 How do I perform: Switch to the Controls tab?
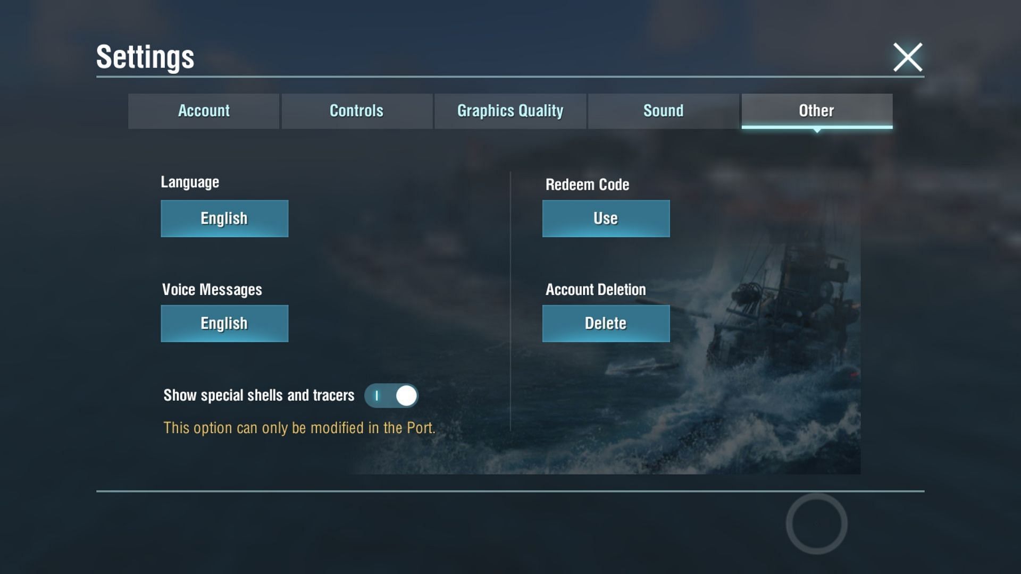tap(356, 111)
